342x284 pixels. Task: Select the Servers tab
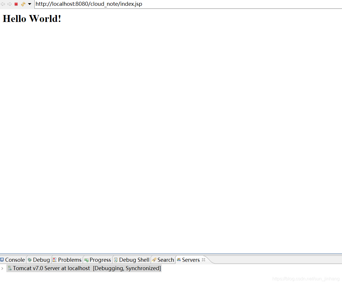(x=191, y=260)
